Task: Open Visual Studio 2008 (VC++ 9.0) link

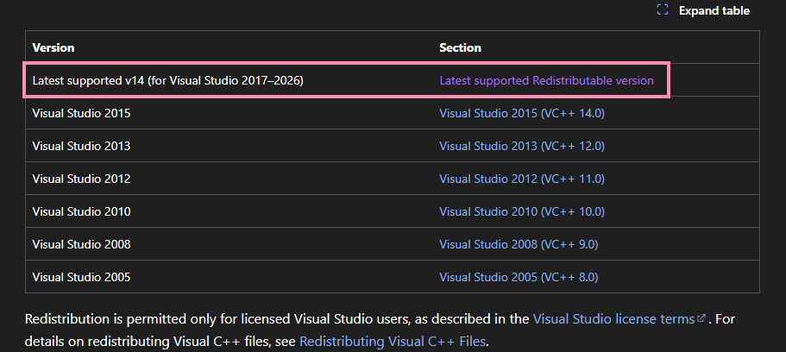Action: (x=519, y=244)
